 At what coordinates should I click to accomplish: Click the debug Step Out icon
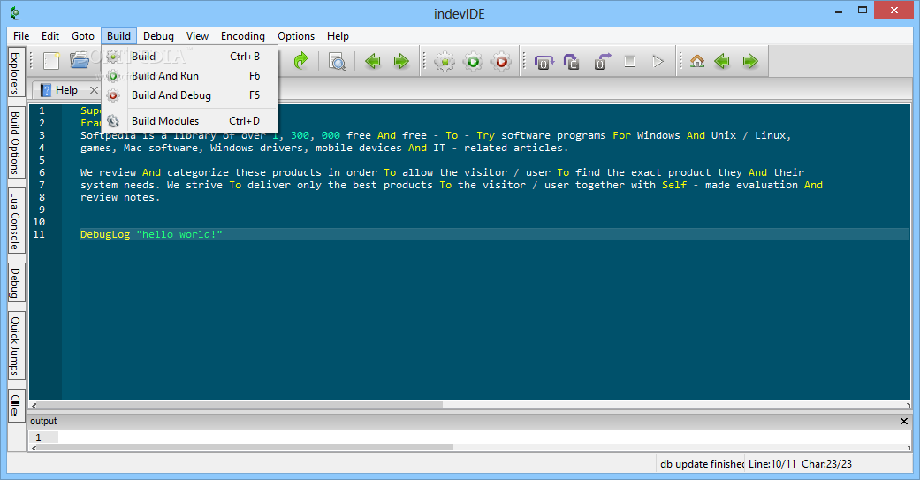pyautogui.click(x=602, y=62)
